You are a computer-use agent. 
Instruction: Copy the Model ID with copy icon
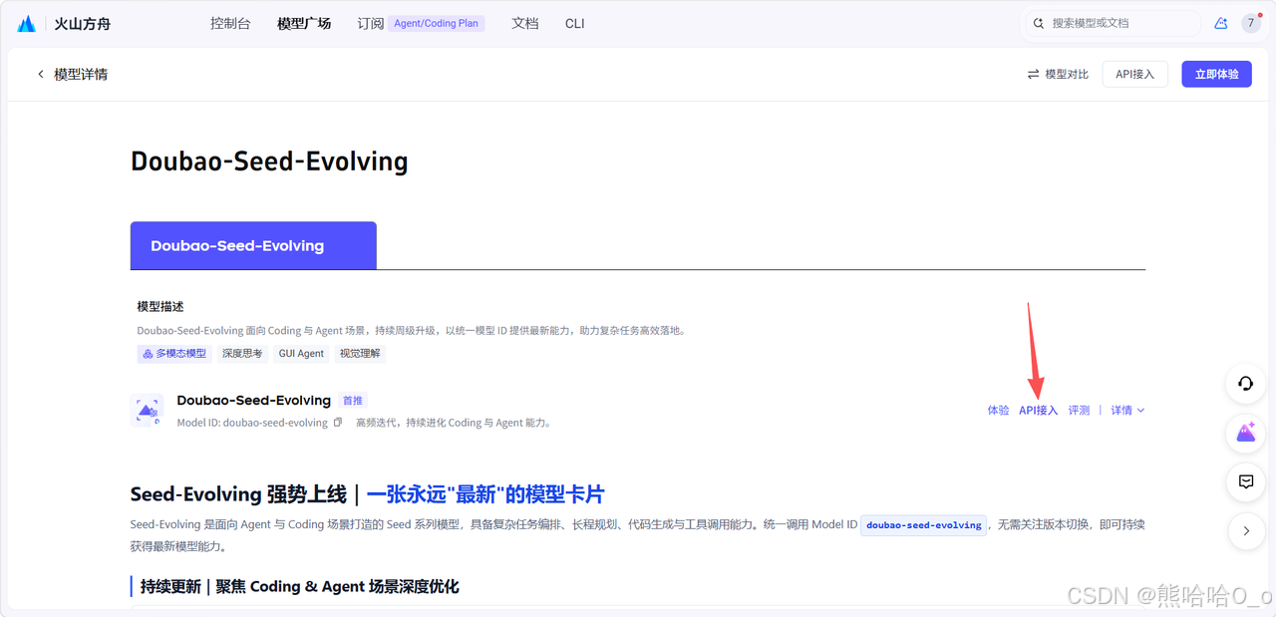[338, 423]
